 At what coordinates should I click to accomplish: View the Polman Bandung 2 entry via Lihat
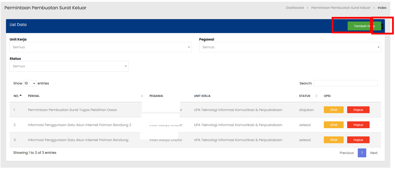pyautogui.click(x=333, y=125)
